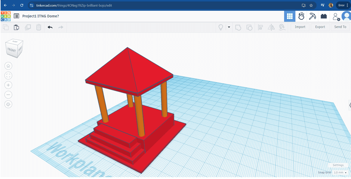Image resolution: width=351 pixels, height=179 pixels.
Task: Undo the last action
Action: [x=50, y=27]
